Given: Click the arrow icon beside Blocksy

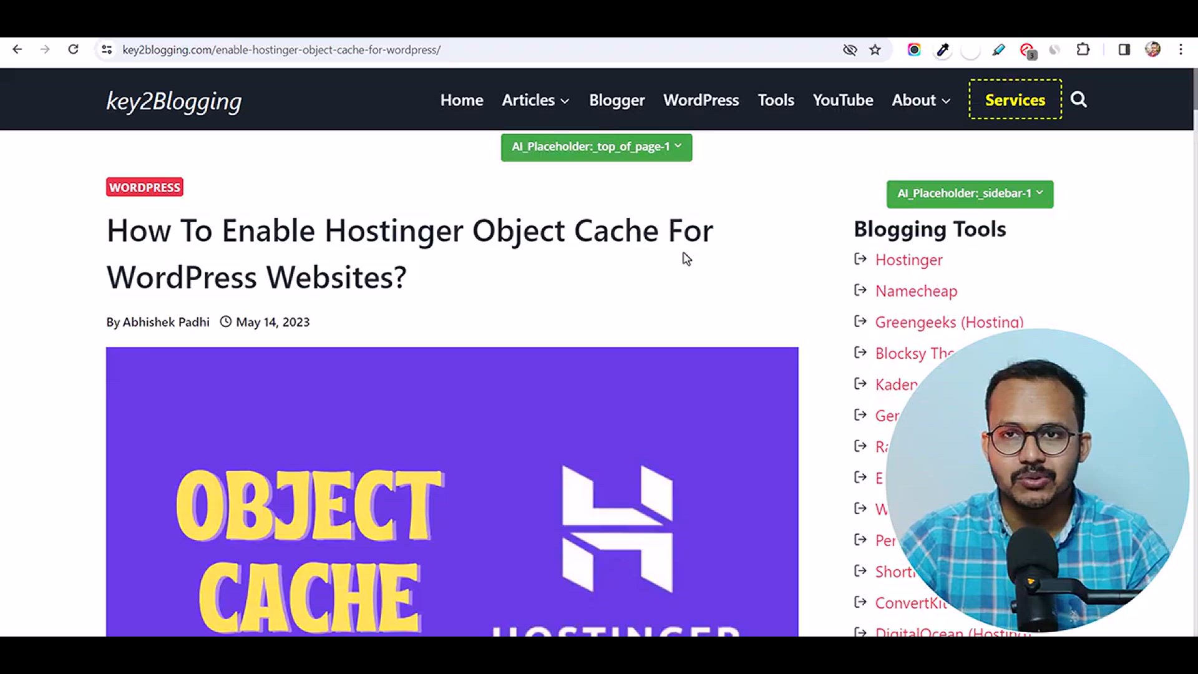Looking at the screenshot, I should [x=860, y=353].
